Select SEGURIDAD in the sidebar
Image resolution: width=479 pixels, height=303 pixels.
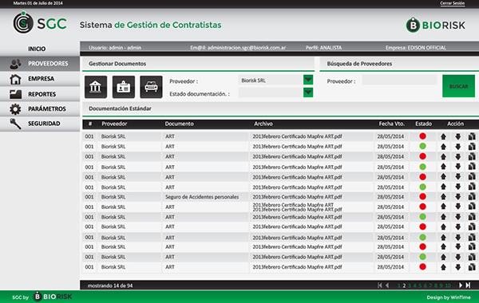click(x=44, y=124)
